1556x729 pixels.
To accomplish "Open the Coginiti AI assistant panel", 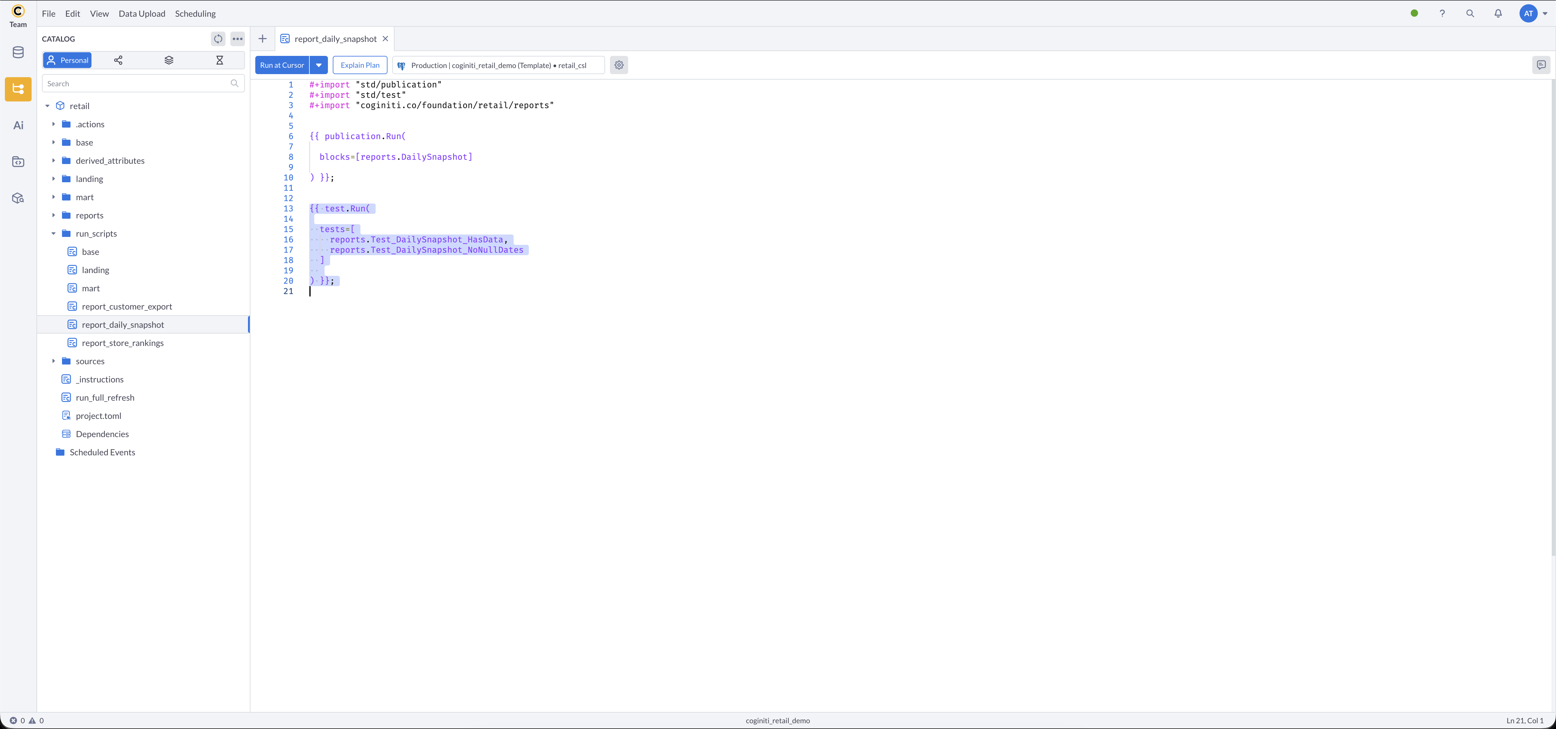I will tap(18, 125).
